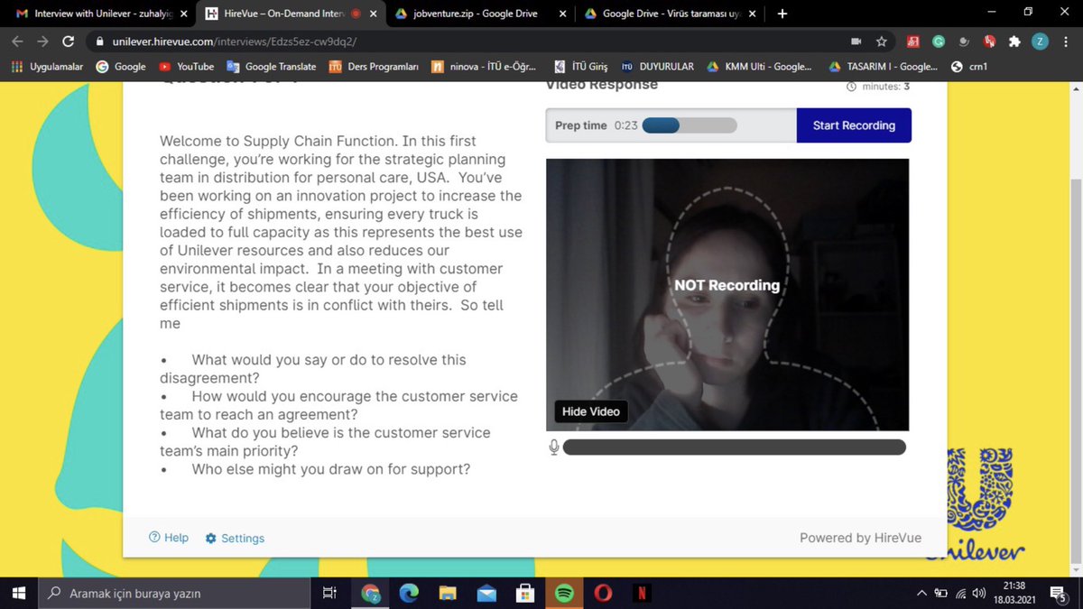This screenshot has height=609, width=1083.
Task: Open Google Translate bookmark
Action: coord(272,66)
